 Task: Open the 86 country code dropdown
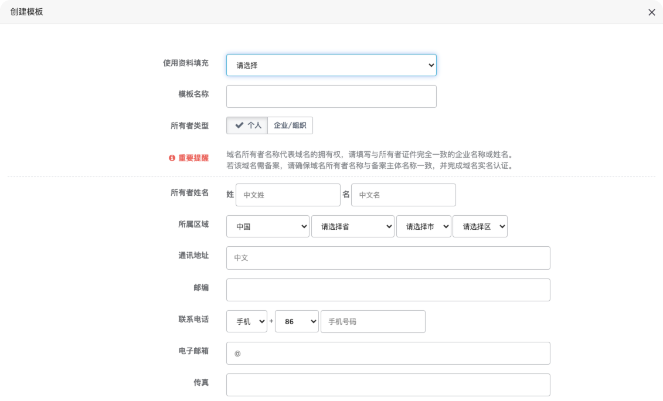point(297,321)
